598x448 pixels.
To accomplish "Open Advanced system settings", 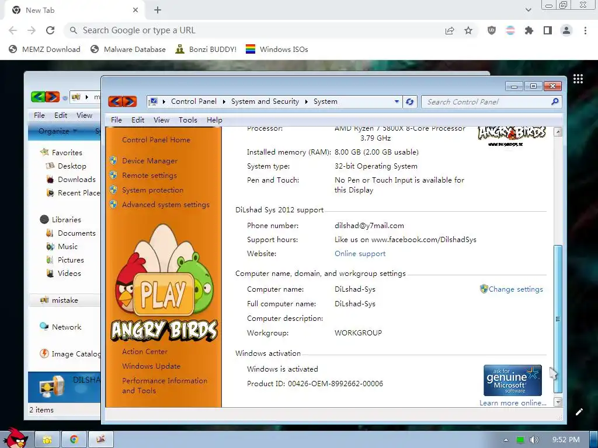I will point(165,205).
